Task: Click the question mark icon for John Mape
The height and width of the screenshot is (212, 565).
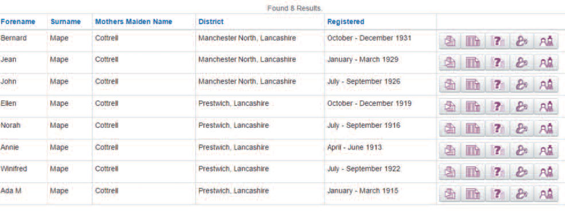Action: tap(497, 85)
